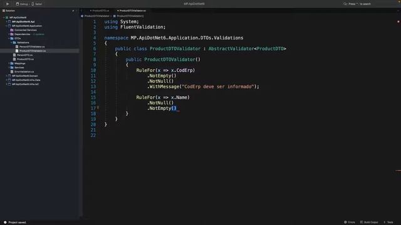Viewport: 401px width, 225px height.
Task: Open the ProductDTOValidator() member breadcrumb
Action: click(128, 16)
